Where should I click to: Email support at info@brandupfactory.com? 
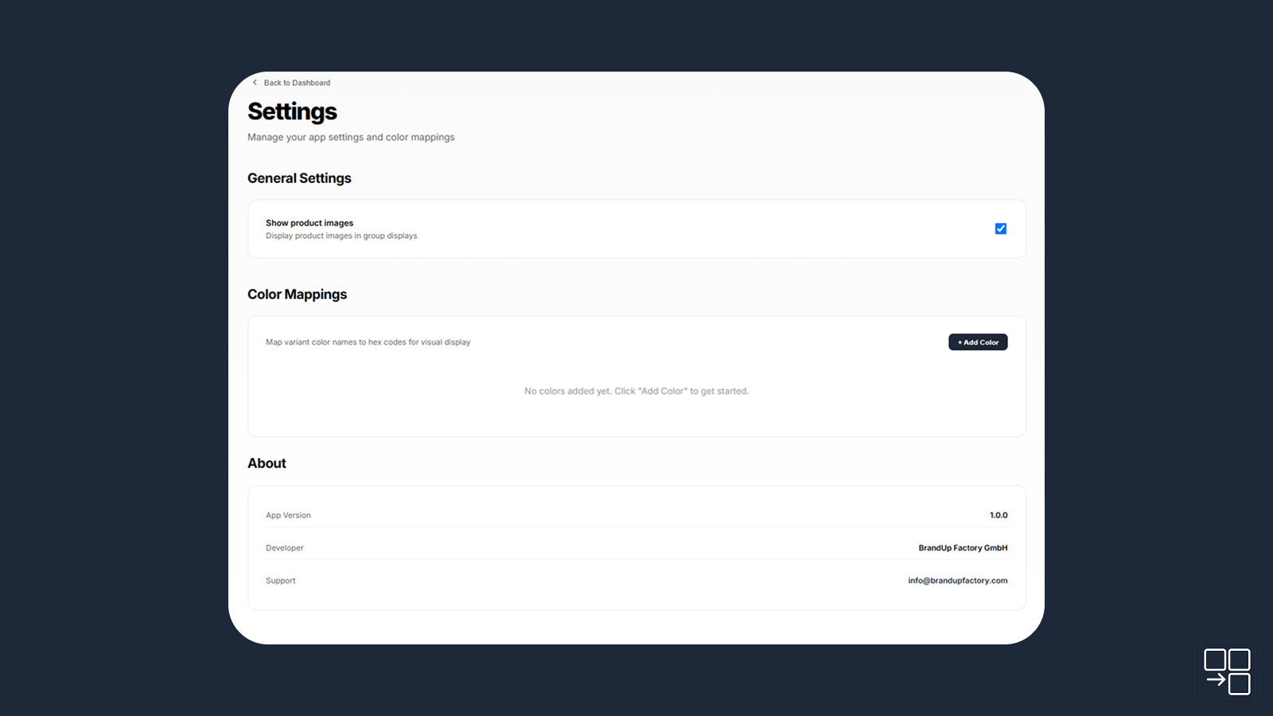(x=958, y=580)
